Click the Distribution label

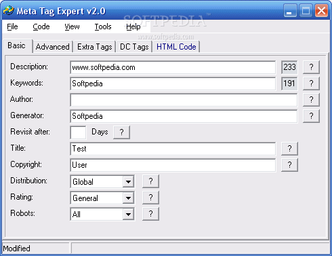pyautogui.click(x=29, y=181)
